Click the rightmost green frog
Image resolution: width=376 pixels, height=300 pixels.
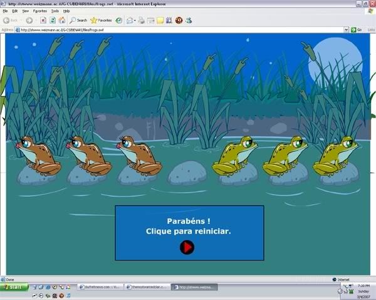337,156
